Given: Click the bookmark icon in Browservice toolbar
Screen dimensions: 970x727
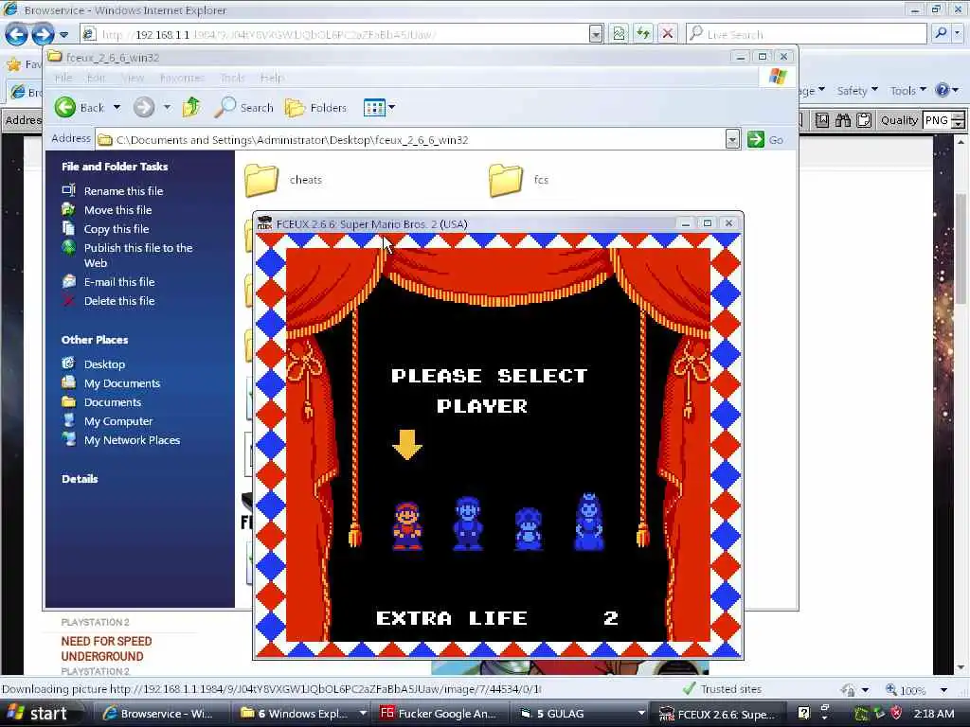Looking at the screenshot, I should (822, 120).
